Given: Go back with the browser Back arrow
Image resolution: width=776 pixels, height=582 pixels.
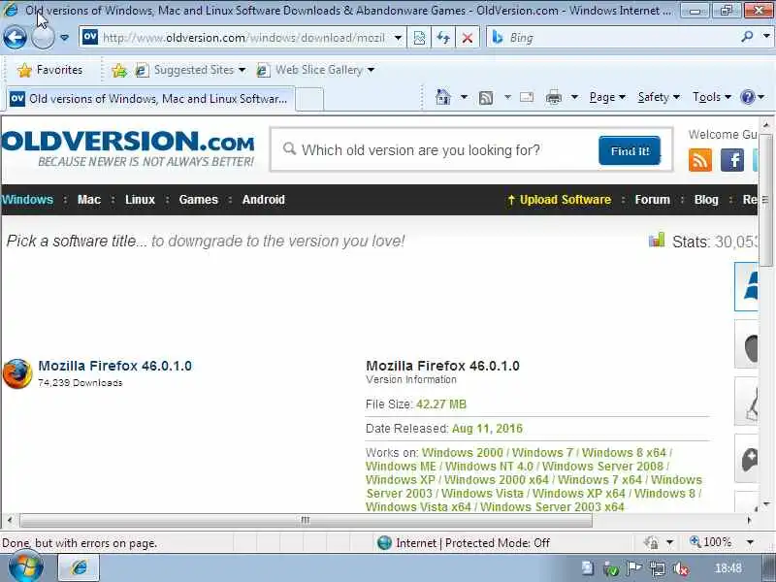Looking at the screenshot, I should click(x=15, y=37).
